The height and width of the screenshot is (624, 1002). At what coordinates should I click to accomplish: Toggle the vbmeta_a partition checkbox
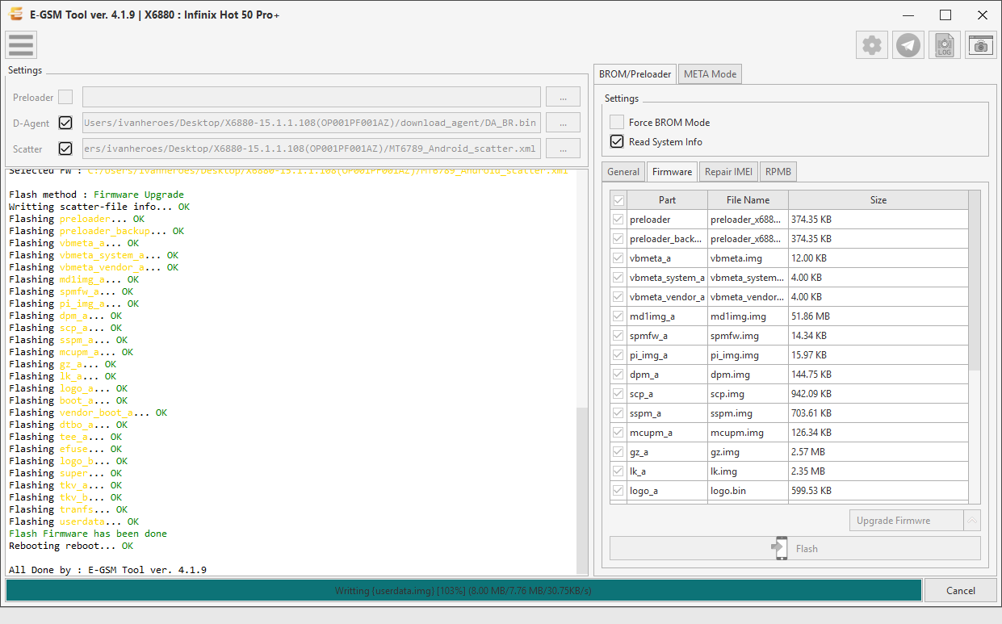(618, 258)
